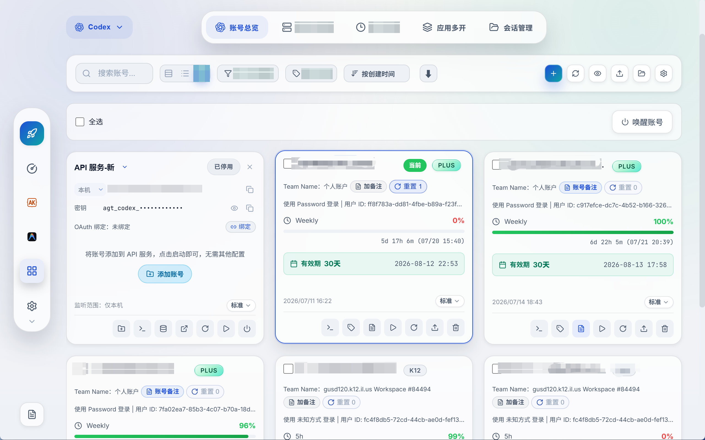
Task: Click the refresh icon in top toolbar
Action: coord(575,73)
